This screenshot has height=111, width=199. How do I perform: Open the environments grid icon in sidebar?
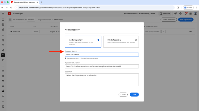[x=3, y=40]
